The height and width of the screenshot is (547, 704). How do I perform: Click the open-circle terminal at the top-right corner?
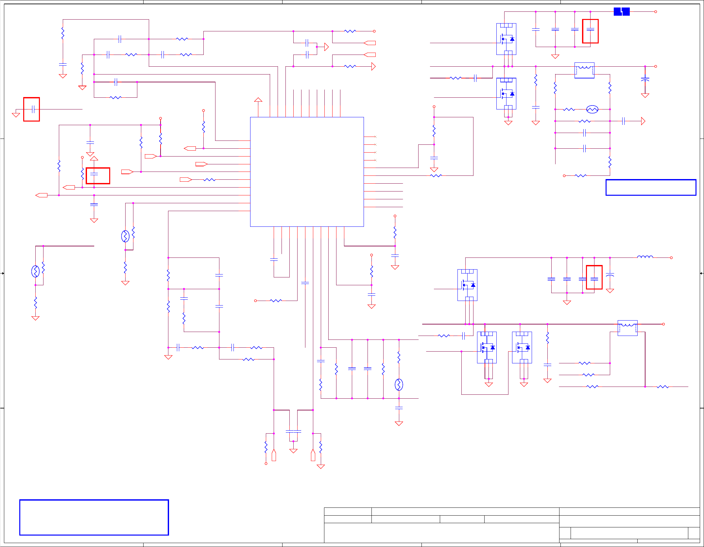pyautogui.click(x=655, y=12)
